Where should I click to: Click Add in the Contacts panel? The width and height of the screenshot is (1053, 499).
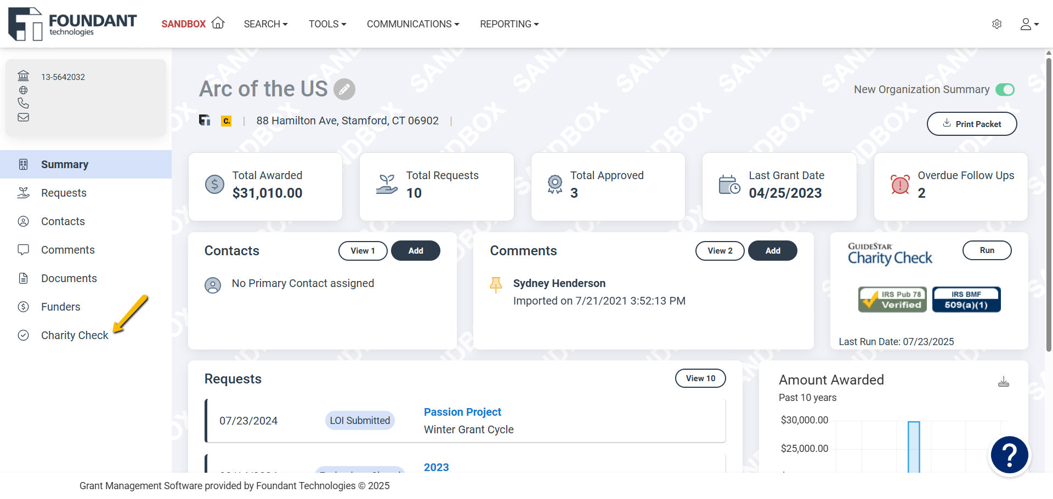416,250
